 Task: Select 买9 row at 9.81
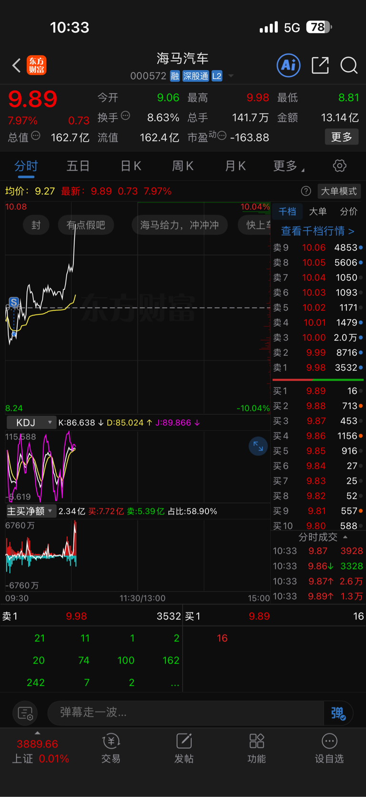coord(318,511)
